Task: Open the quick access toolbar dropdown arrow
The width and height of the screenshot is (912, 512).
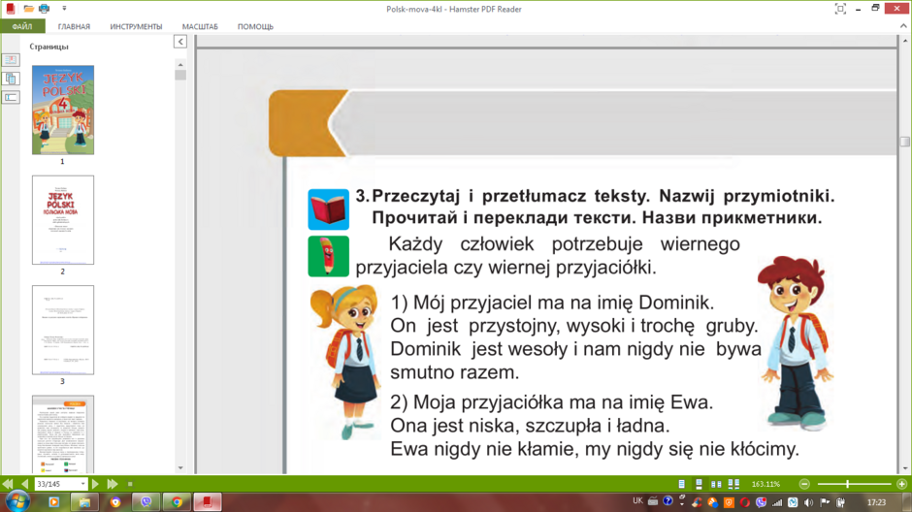Action: 64,9
